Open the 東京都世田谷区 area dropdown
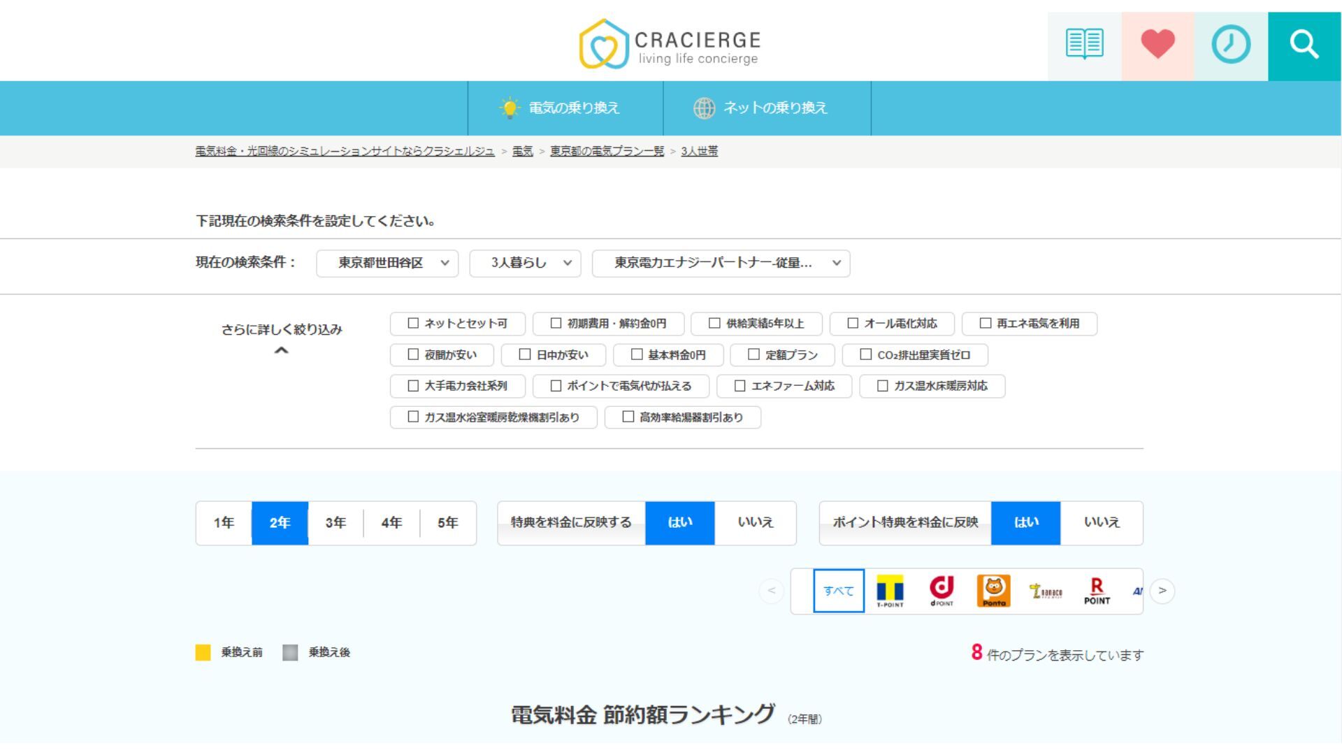1342x755 pixels. [387, 264]
